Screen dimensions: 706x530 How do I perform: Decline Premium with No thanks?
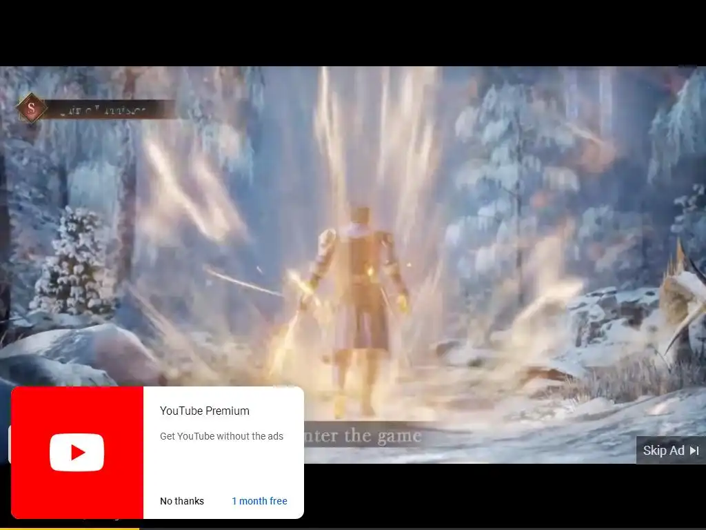(x=182, y=501)
